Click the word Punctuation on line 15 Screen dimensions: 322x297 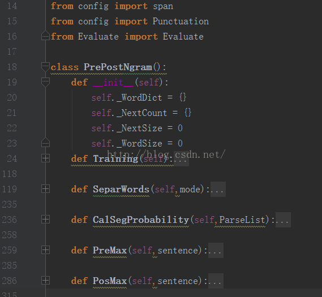tap(181, 21)
